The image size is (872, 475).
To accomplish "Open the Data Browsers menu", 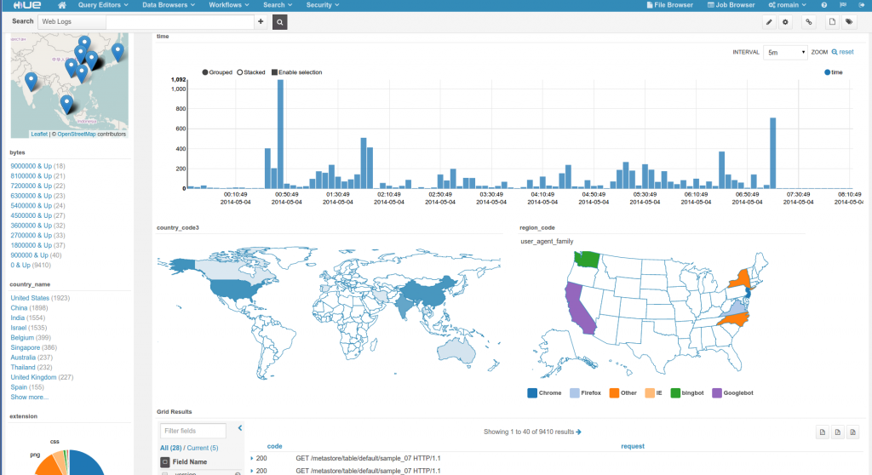I will click(169, 5).
